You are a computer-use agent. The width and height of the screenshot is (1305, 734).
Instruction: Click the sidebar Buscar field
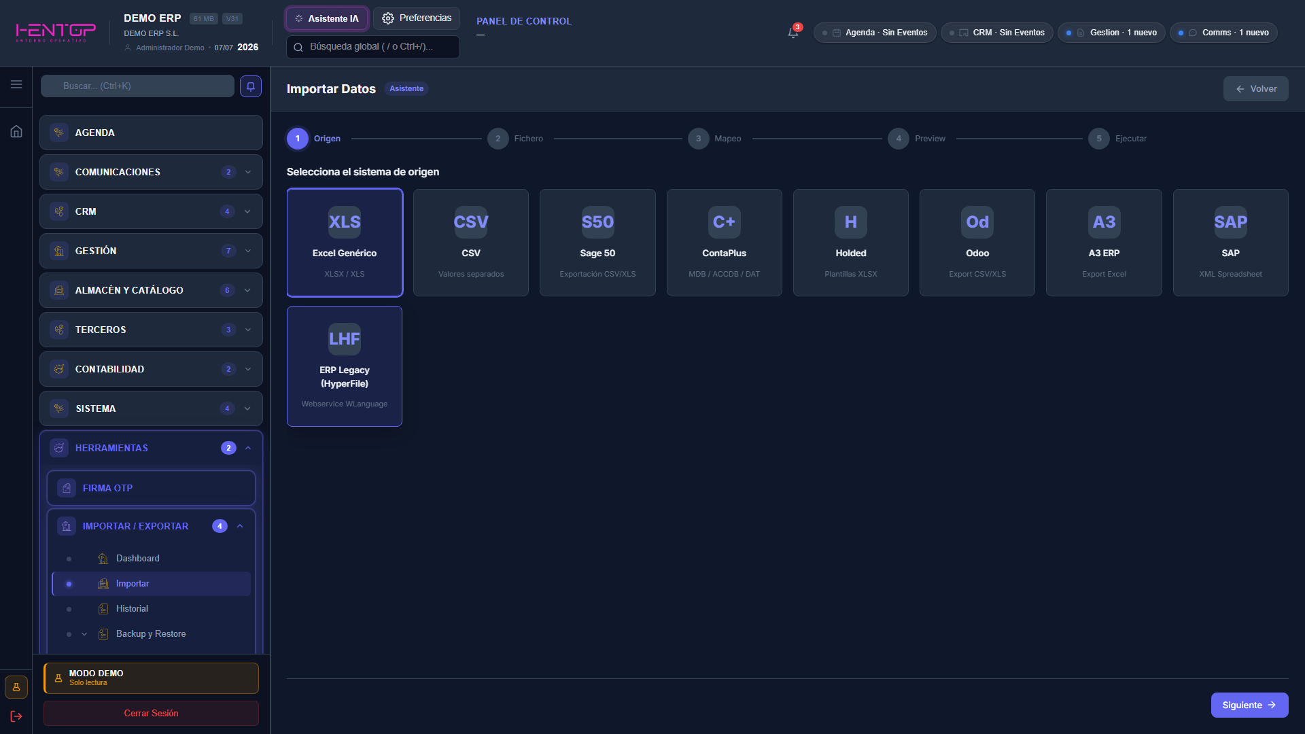click(137, 86)
